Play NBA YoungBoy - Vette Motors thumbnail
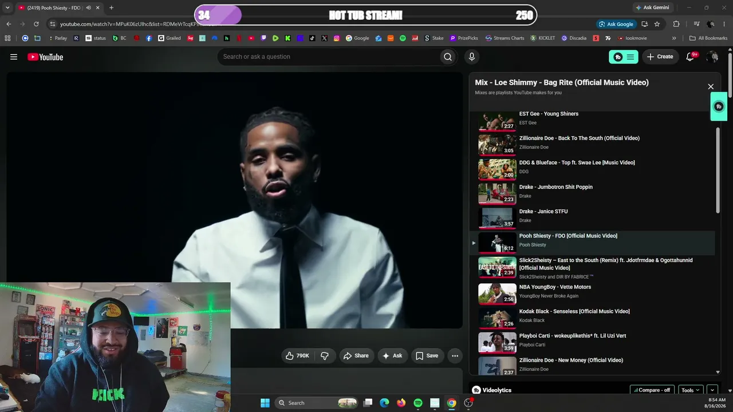 (497, 294)
